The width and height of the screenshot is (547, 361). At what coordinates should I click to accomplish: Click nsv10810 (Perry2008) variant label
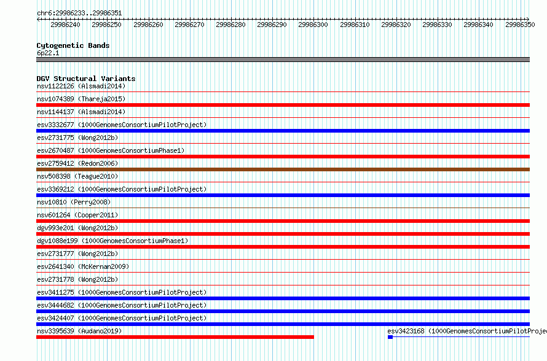[x=74, y=202]
